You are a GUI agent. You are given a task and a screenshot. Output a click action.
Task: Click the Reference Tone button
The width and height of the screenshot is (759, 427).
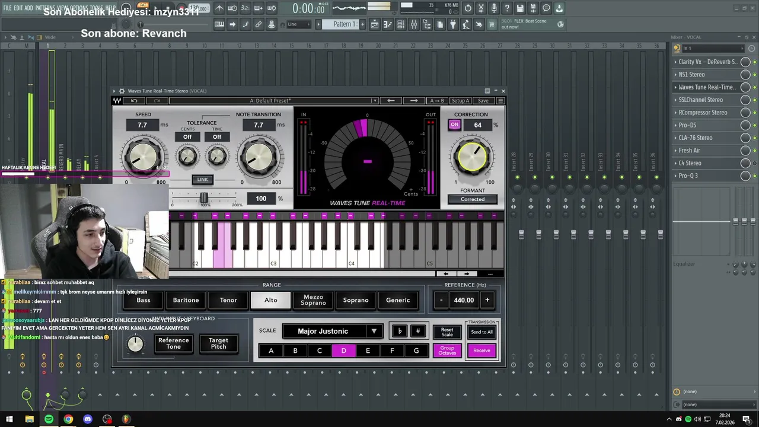coord(173,343)
